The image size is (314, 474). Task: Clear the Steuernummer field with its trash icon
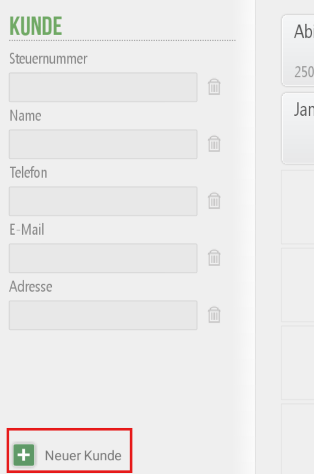point(214,87)
